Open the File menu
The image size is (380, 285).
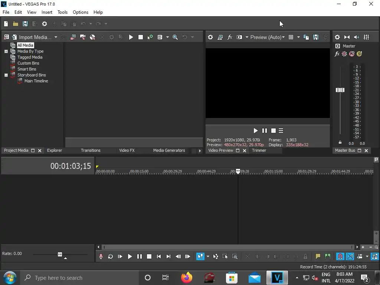click(x=6, y=12)
